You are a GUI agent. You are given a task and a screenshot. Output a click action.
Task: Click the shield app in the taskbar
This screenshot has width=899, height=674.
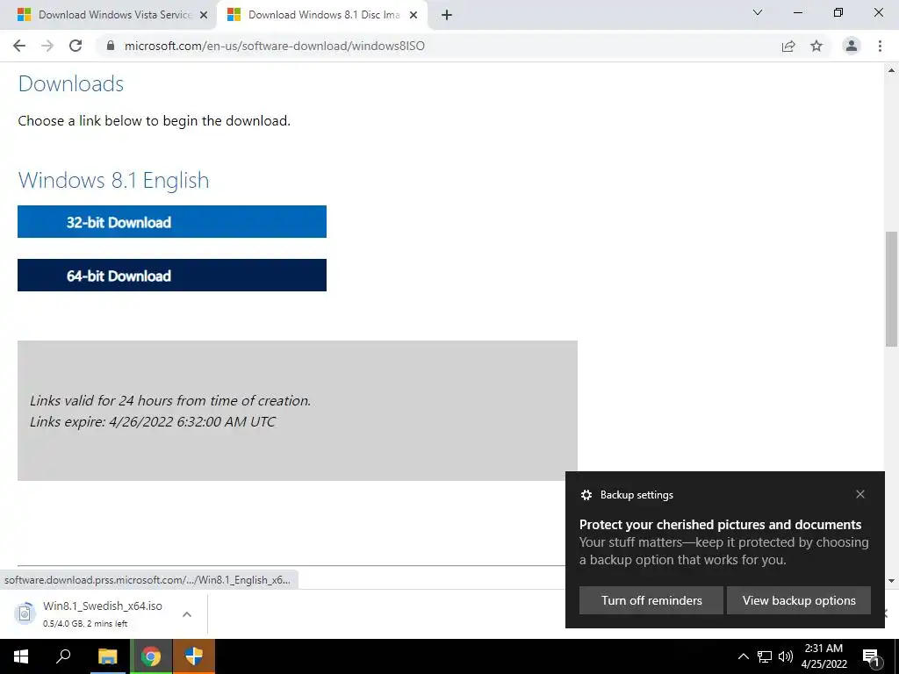click(x=194, y=656)
